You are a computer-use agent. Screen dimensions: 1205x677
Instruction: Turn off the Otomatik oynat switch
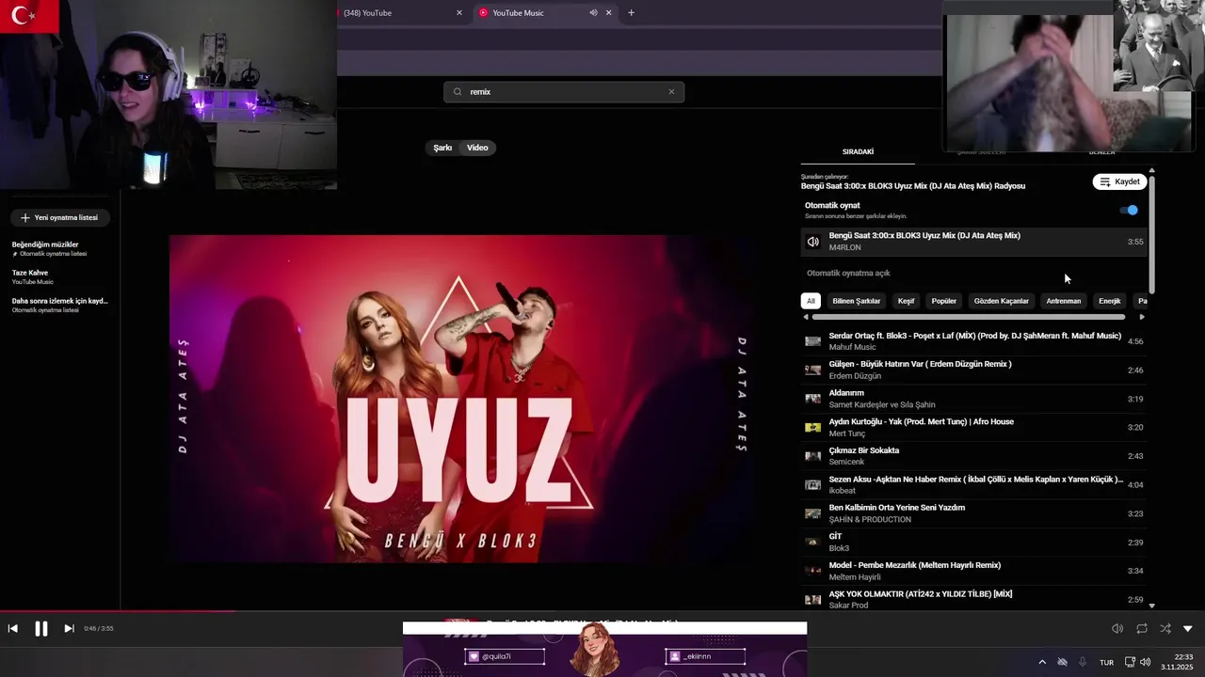click(1130, 210)
